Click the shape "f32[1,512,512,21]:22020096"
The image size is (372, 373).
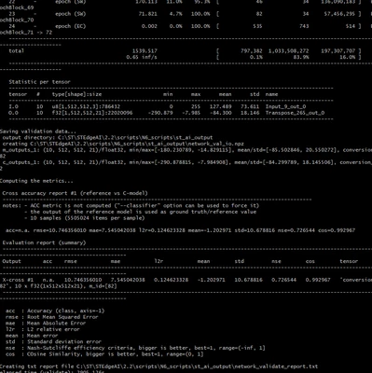pyautogui.click(x=92, y=113)
